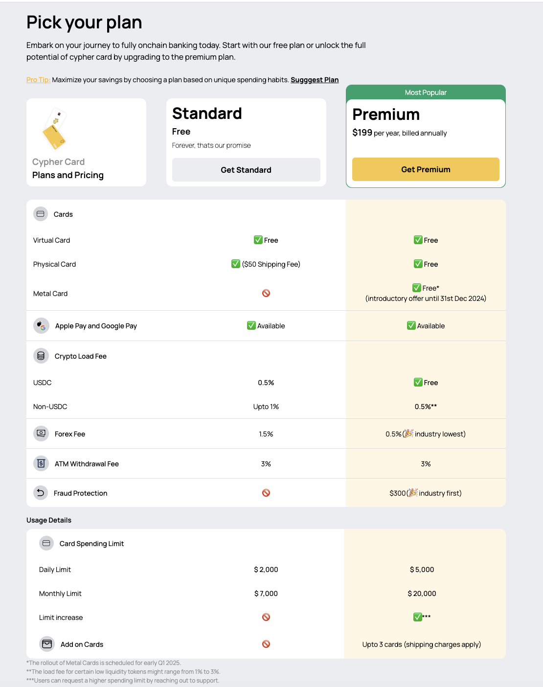Image resolution: width=543 pixels, height=687 pixels.
Task: Click the Forever, thats our promise text
Action: point(211,145)
